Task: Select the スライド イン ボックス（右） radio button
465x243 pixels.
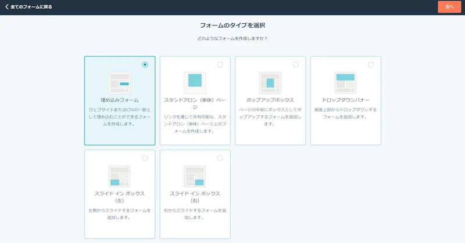Action: 220,158
